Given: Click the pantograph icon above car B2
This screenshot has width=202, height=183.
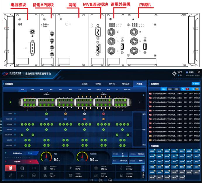Looking at the screenshot, I should coord(103,94).
